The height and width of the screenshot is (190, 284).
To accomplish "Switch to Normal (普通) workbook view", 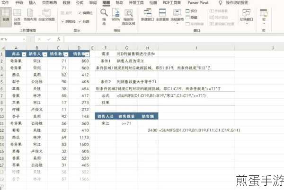I will tap(6, 17).
